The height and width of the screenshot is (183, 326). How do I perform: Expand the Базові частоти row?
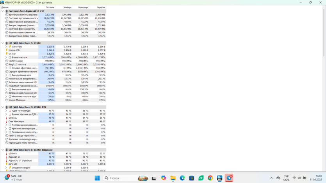click(6, 57)
